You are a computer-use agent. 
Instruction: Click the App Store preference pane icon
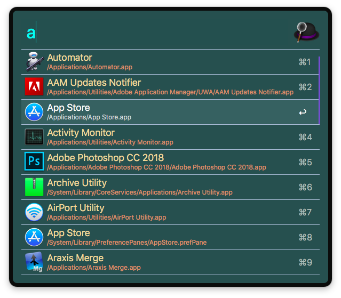tap(34, 237)
